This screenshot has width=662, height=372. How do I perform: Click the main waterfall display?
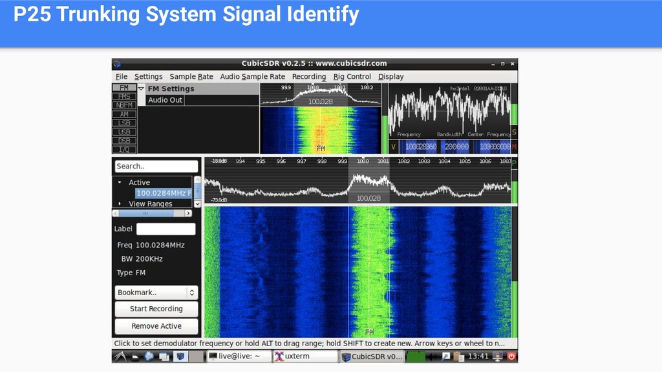point(358,272)
